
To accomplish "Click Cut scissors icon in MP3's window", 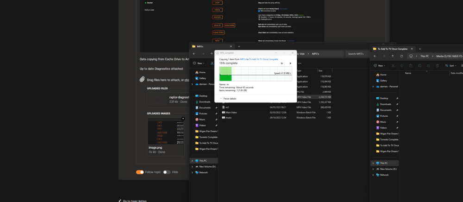I will pos(213,63).
